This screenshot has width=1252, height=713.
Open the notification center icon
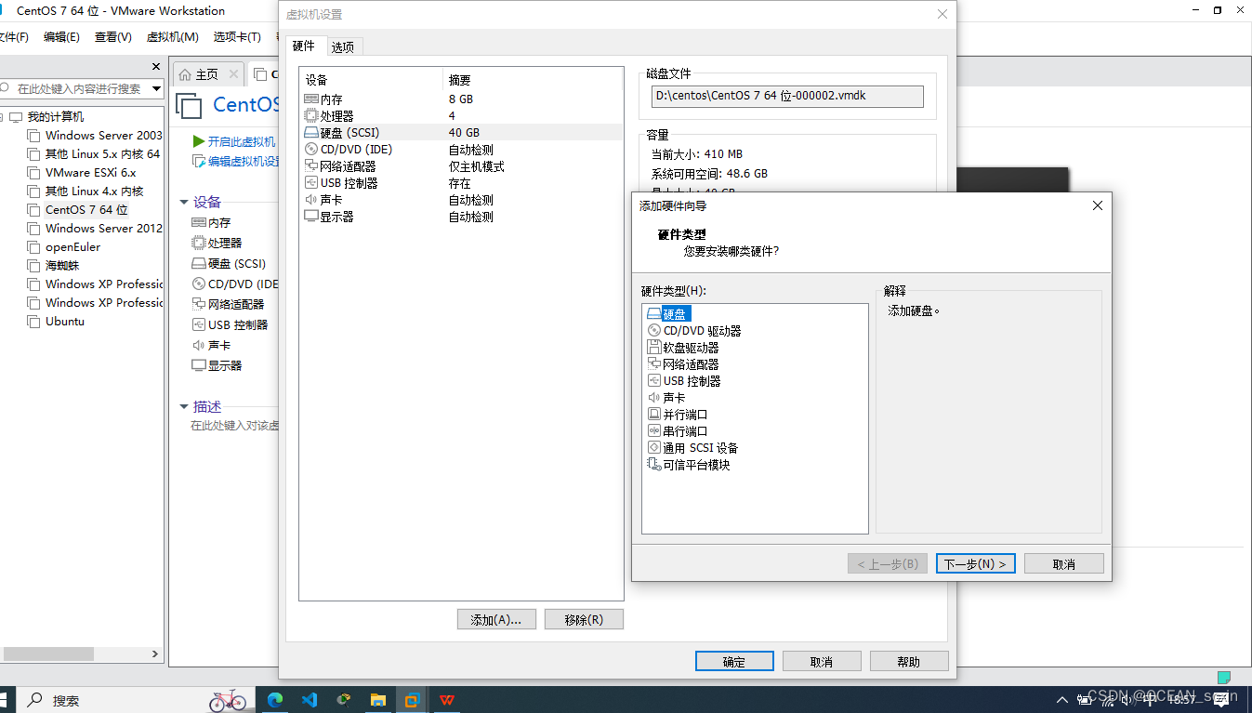(x=1222, y=699)
